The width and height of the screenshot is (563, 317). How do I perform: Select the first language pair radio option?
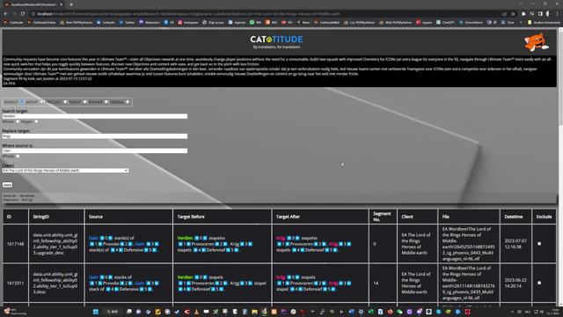pos(21,102)
